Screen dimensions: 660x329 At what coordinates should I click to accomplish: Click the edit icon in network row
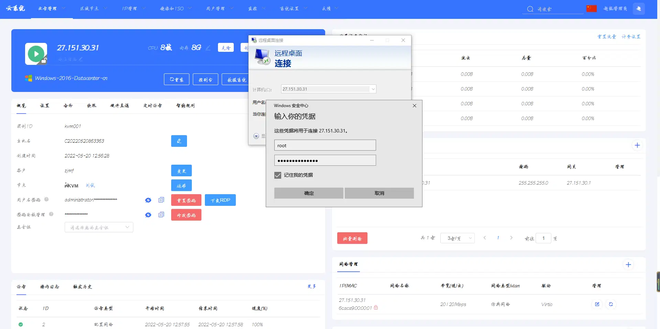597,304
